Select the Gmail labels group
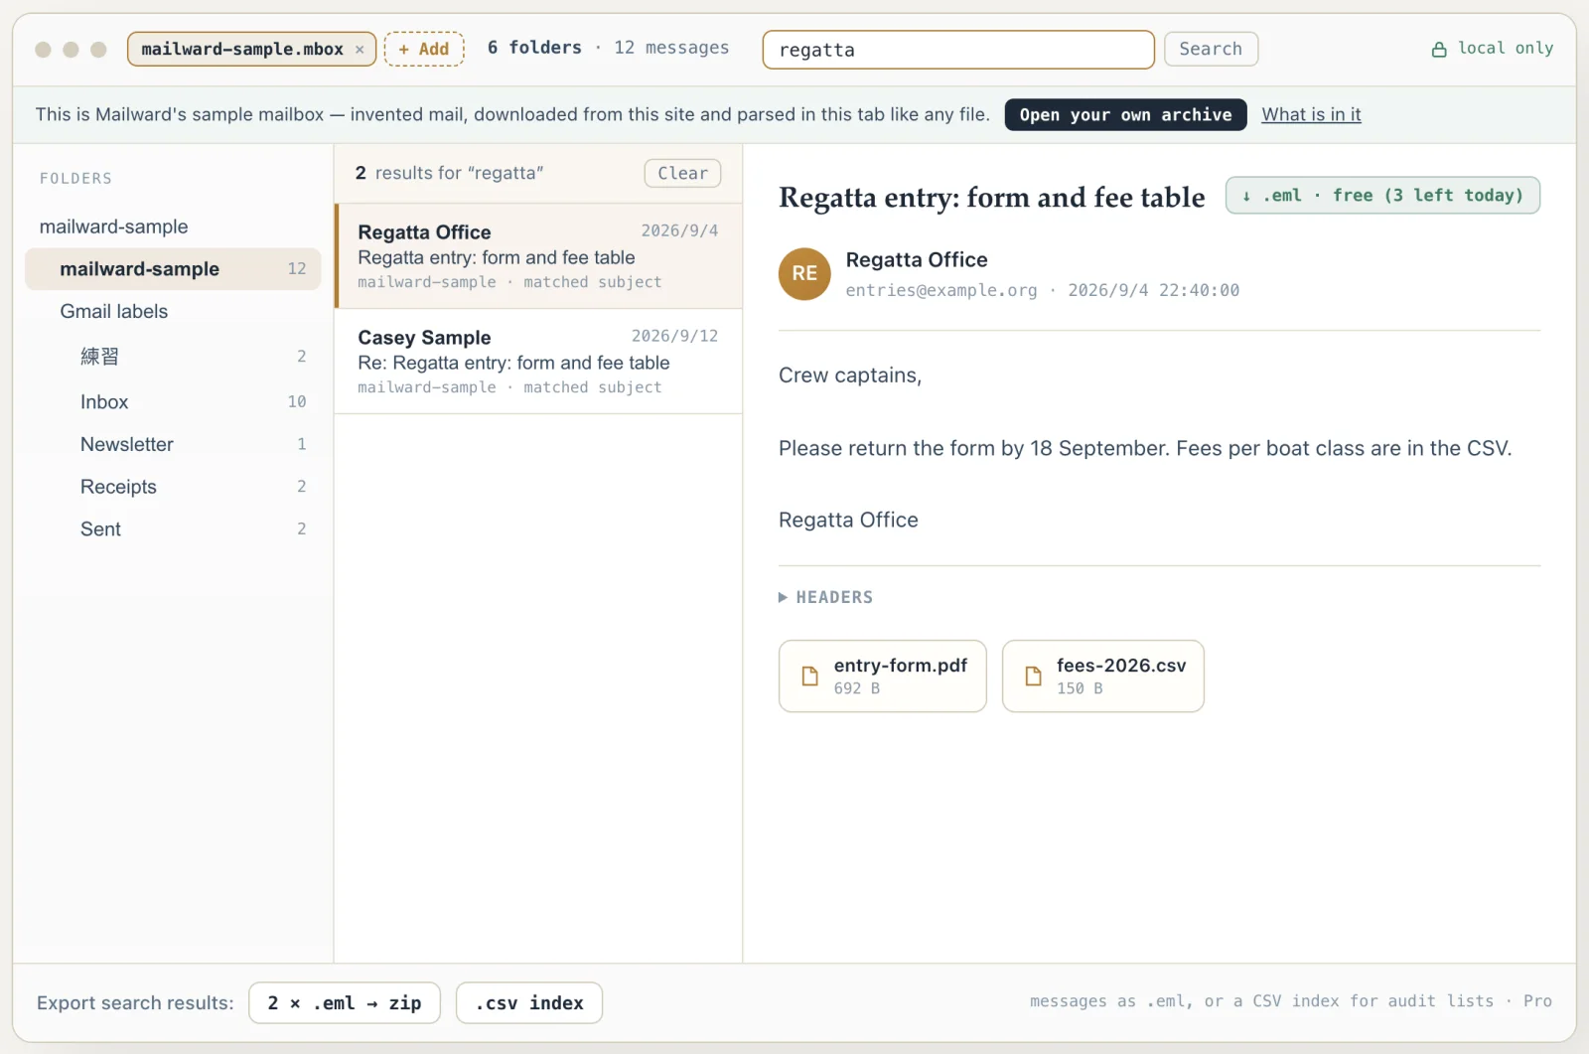The height and width of the screenshot is (1054, 1589). click(113, 311)
